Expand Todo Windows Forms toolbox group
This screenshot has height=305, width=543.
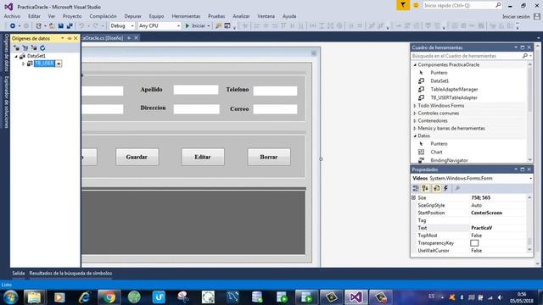click(x=415, y=105)
